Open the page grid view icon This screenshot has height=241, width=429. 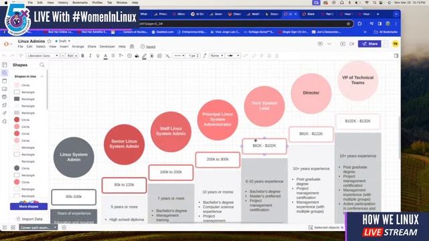pos(13,228)
